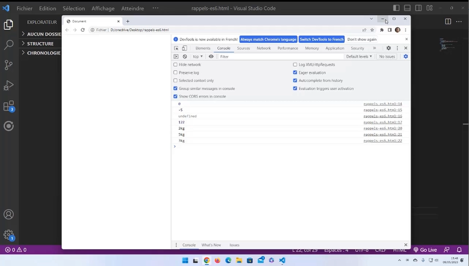Toggle Console settings blue gear icon
Image resolution: width=469 pixels, height=266 pixels.
[x=406, y=57]
